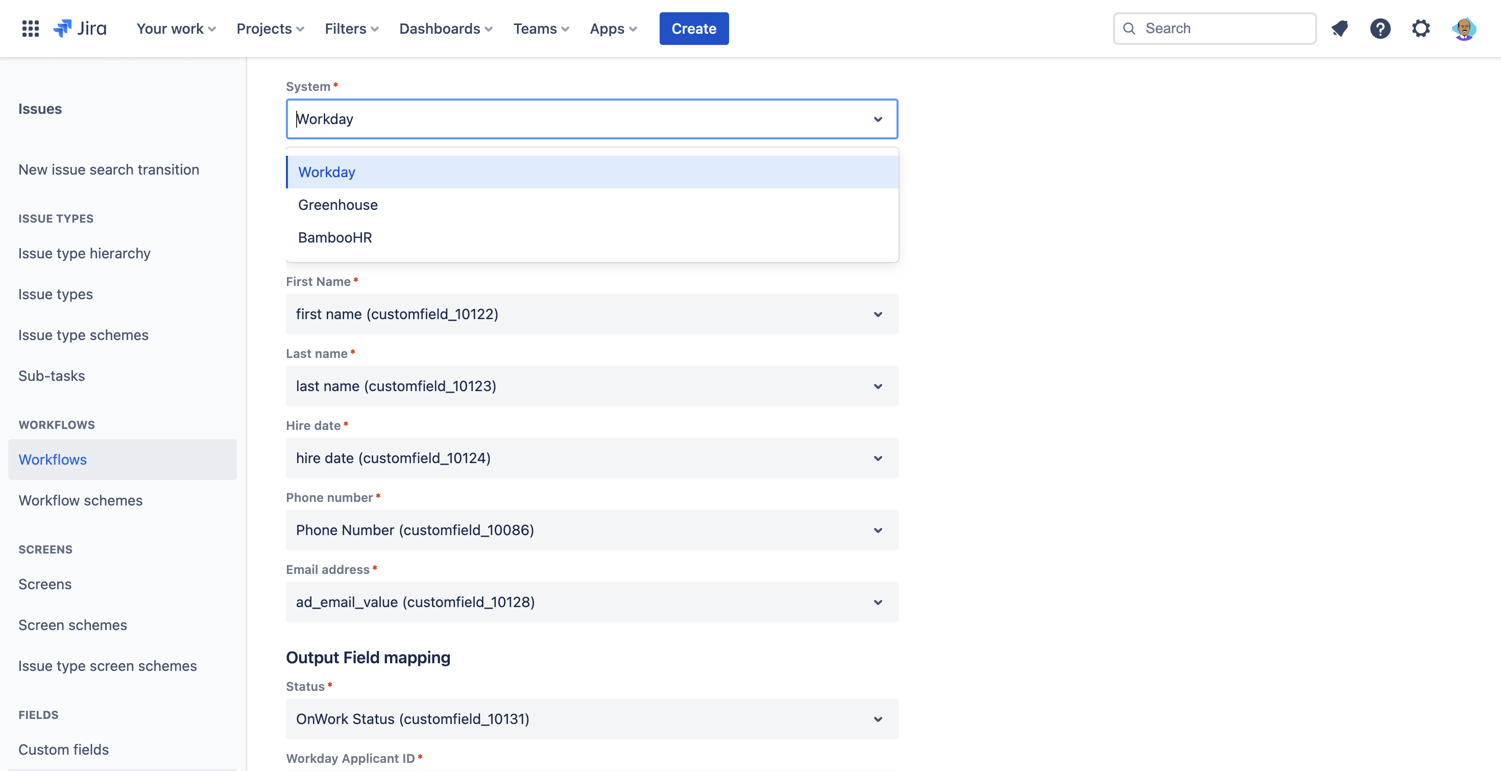Click the Jira logo
This screenshot has height=771, width=1501.
point(80,29)
